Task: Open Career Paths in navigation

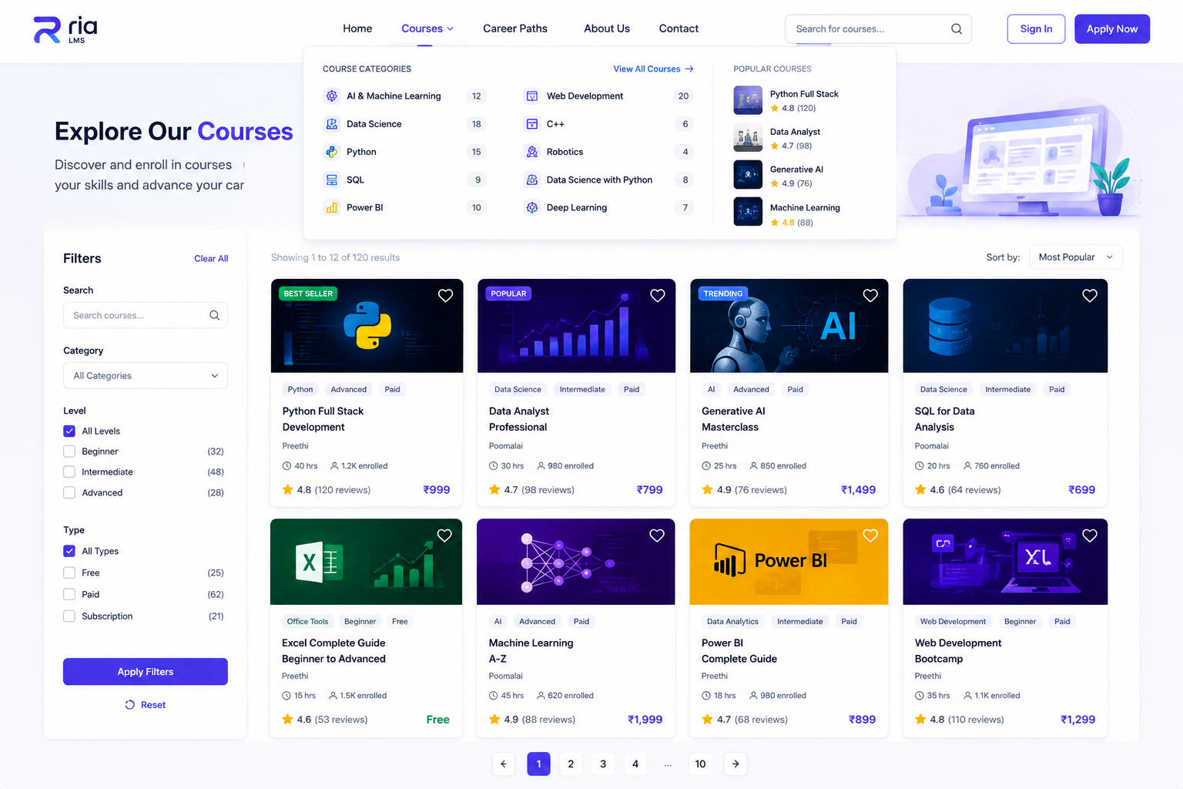Action: tap(515, 29)
